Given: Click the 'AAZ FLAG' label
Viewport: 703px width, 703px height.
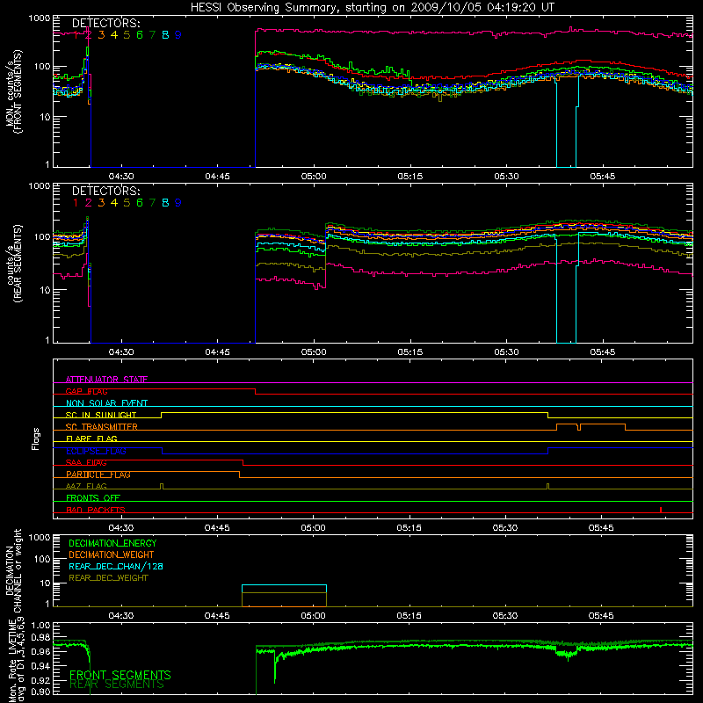Looking at the screenshot, I should point(86,487).
